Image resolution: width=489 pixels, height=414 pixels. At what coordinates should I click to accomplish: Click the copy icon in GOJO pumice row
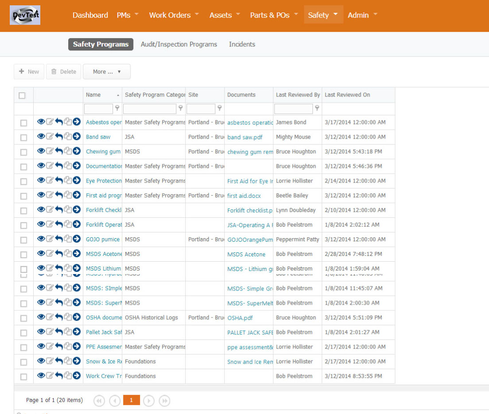point(67,239)
